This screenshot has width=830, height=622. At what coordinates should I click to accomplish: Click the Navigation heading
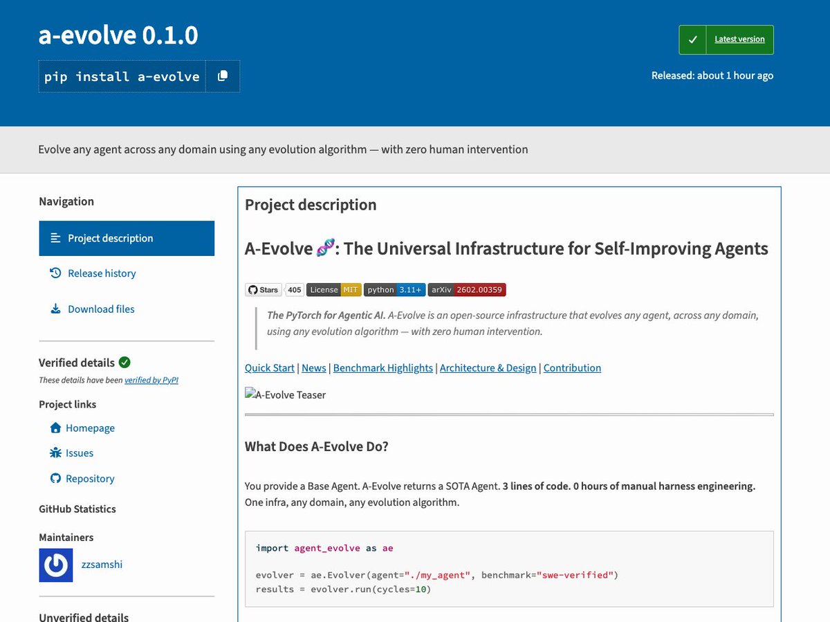(x=66, y=201)
